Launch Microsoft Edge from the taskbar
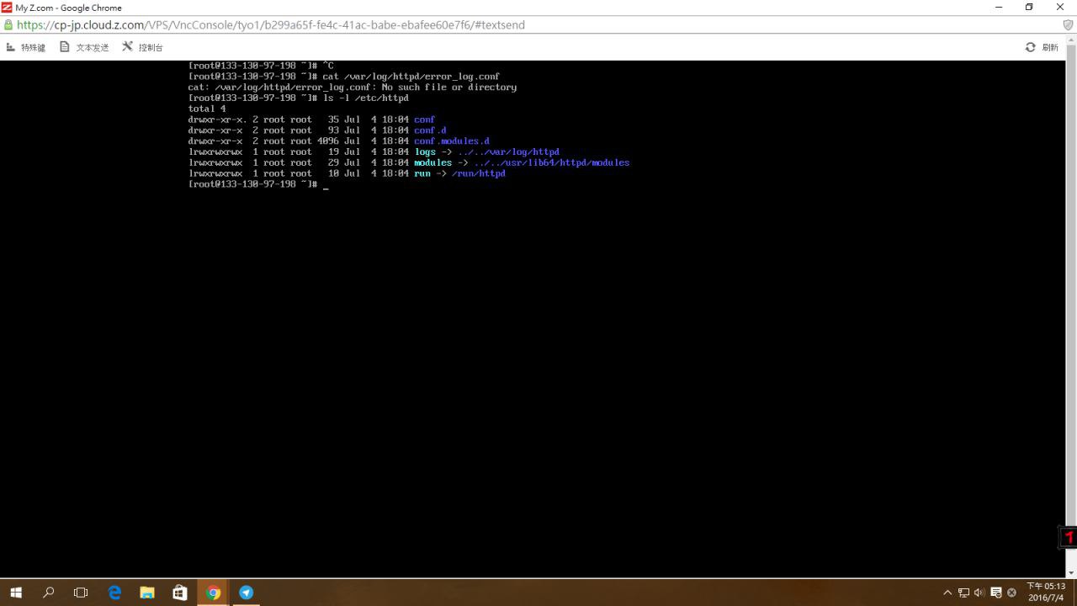 114,593
